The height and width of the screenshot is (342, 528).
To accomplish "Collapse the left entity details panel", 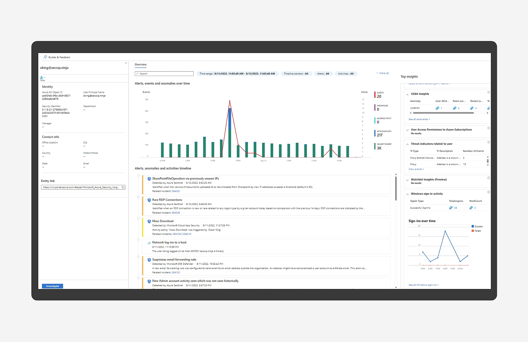I will pyautogui.click(x=126, y=63).
